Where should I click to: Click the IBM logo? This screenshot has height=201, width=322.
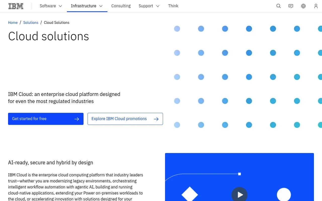point(16,6)
